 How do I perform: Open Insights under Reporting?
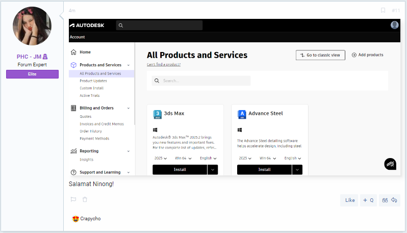tap(86, 160)
